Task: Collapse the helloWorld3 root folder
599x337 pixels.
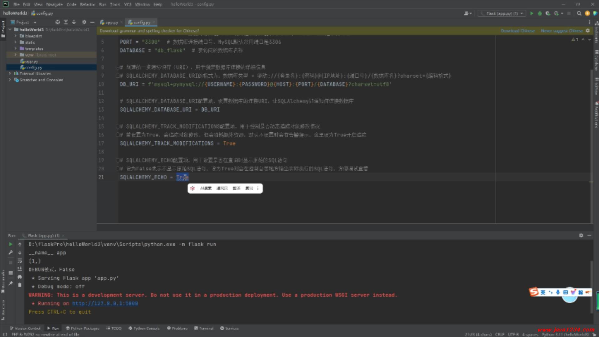Action: coord(10,30)
